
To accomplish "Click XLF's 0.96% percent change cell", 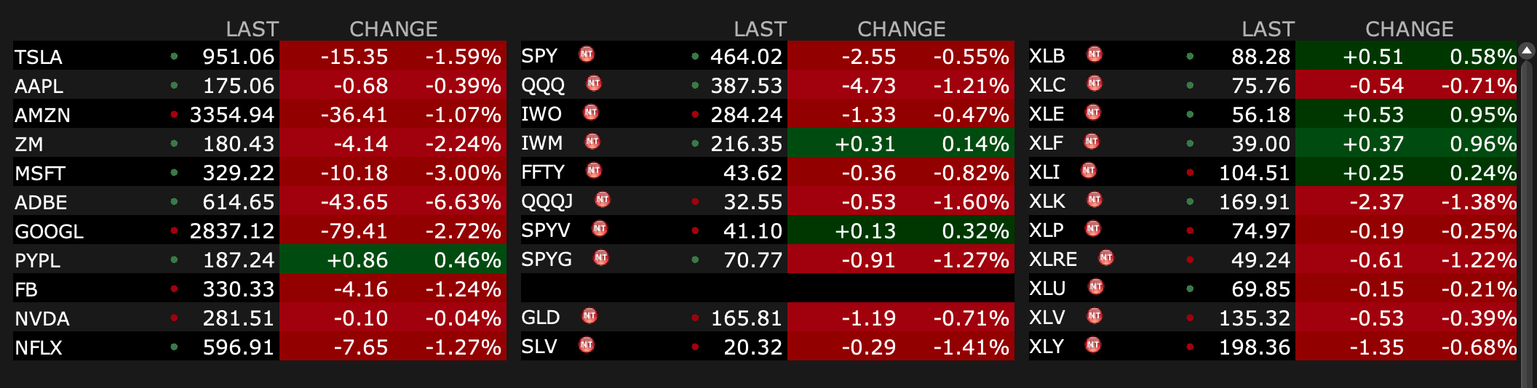I will click(1482, 144).
